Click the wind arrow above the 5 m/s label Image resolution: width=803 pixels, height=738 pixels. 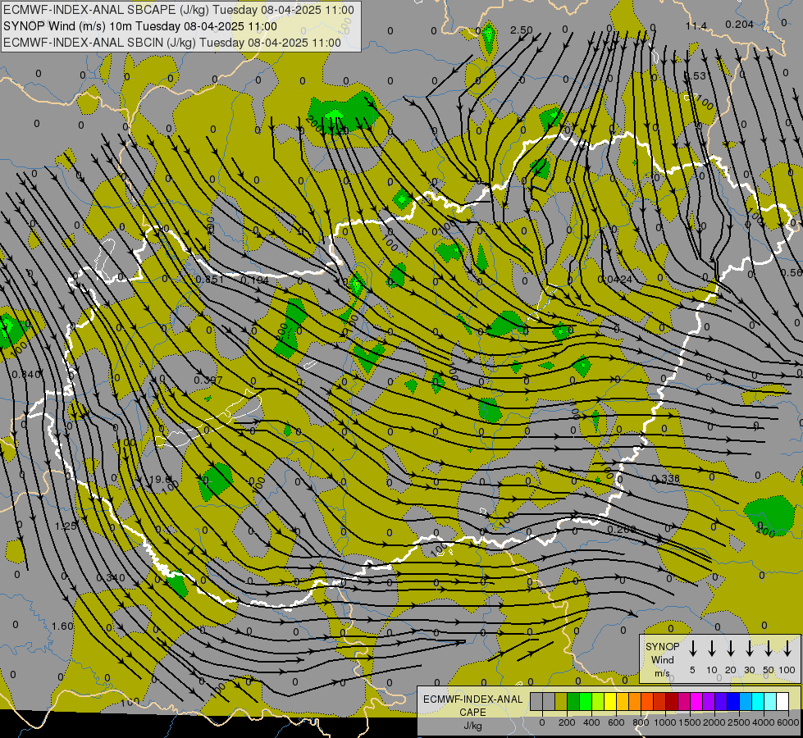[692, 649]
